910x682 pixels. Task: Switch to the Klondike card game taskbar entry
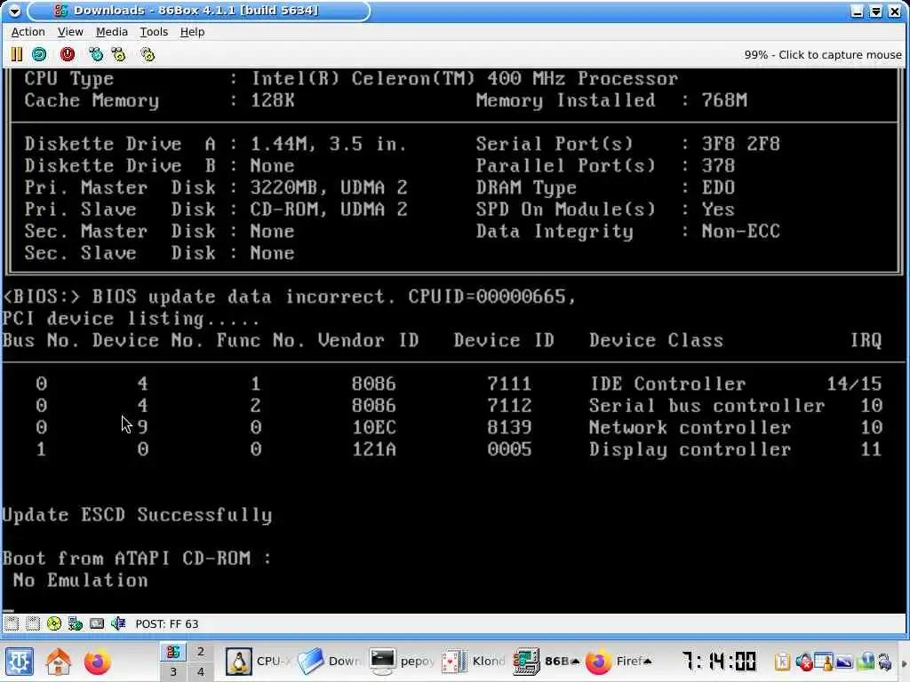pyautogui.click(x=475, y=661)
